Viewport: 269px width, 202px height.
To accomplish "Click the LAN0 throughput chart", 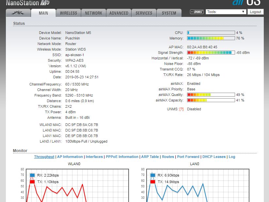I will pyautogui.click(x=198, y=185).
